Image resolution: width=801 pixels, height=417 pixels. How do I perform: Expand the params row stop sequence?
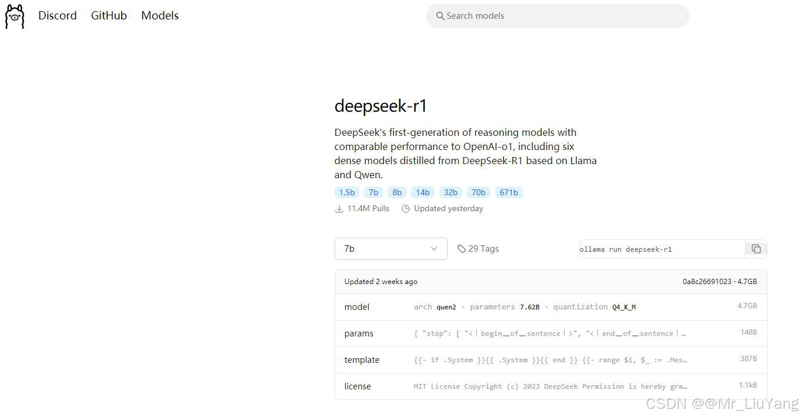(550, 333)
